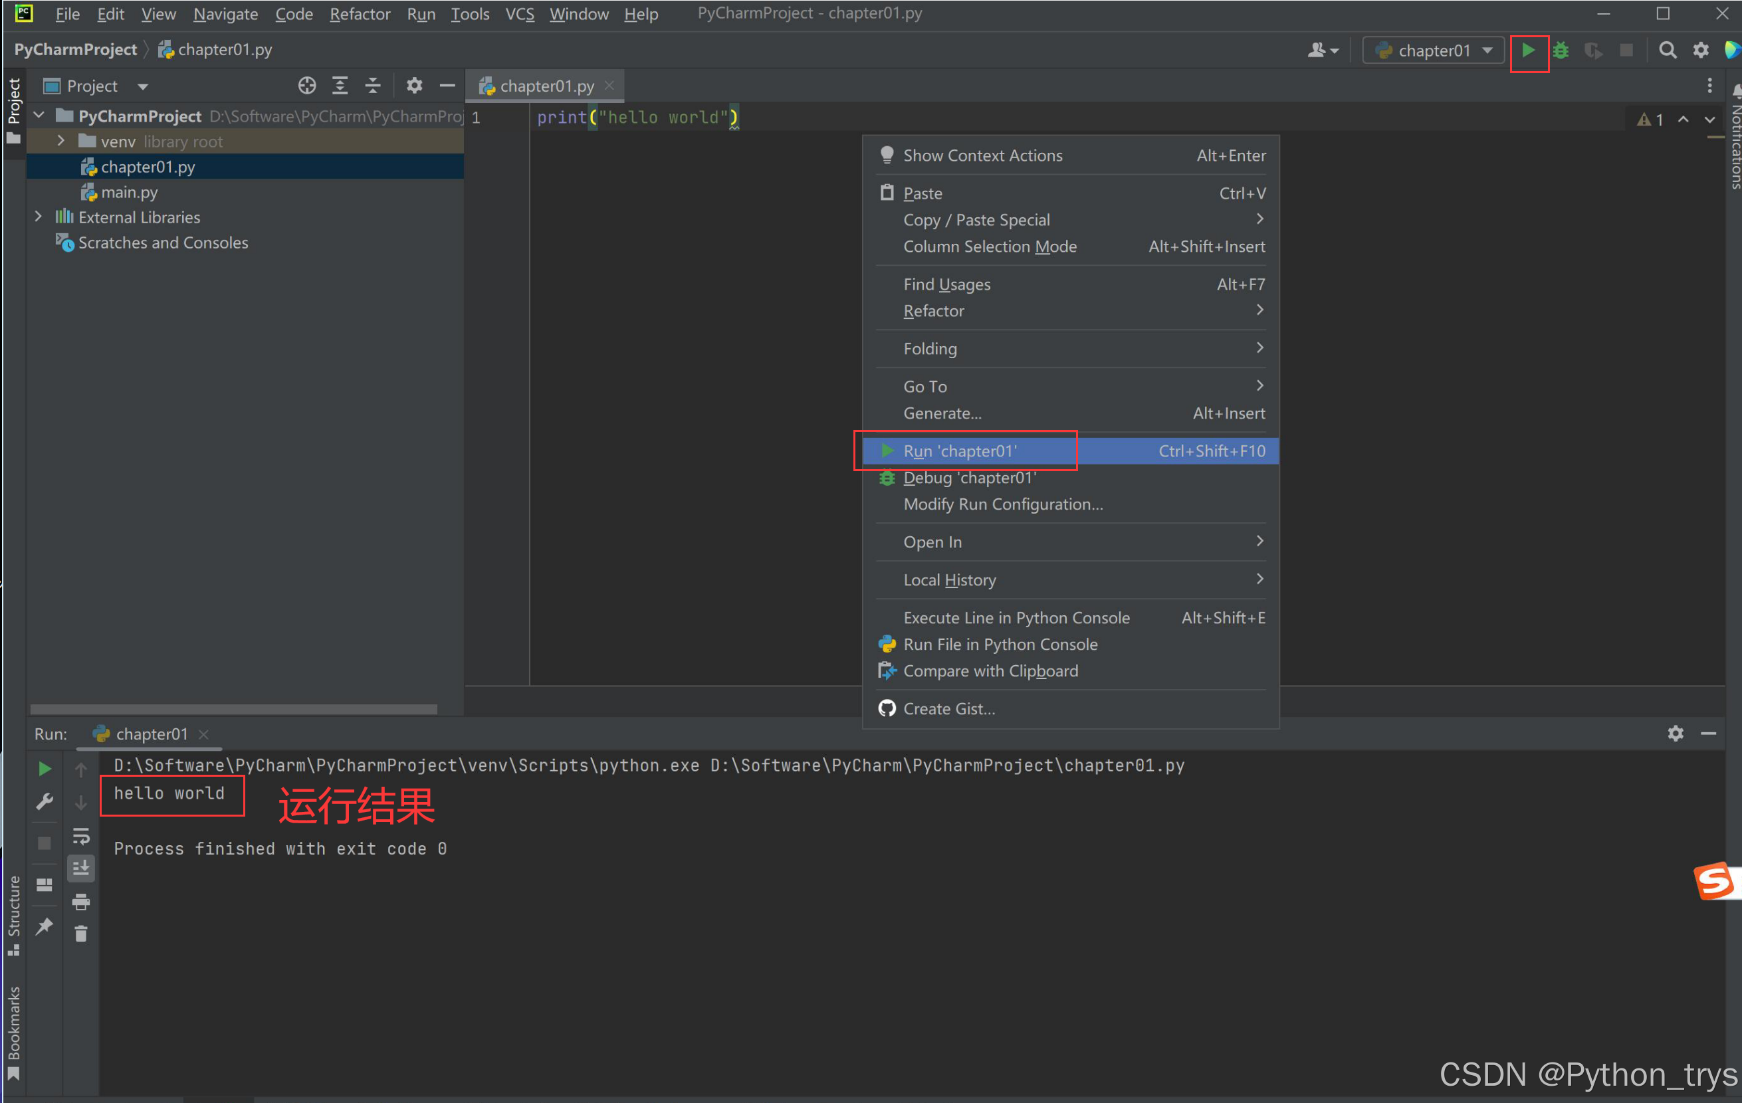
Task: Click Expand All icon in Project panel
Action: [x=340, y=86]
